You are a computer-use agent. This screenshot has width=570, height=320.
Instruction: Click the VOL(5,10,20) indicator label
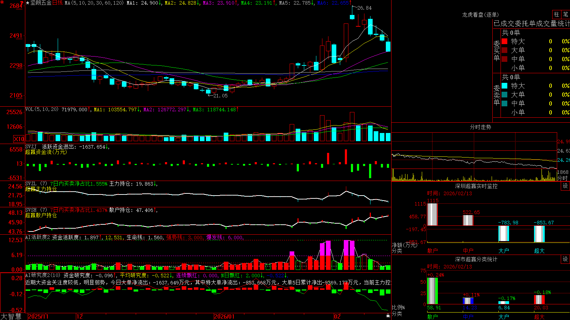point(42,110)
